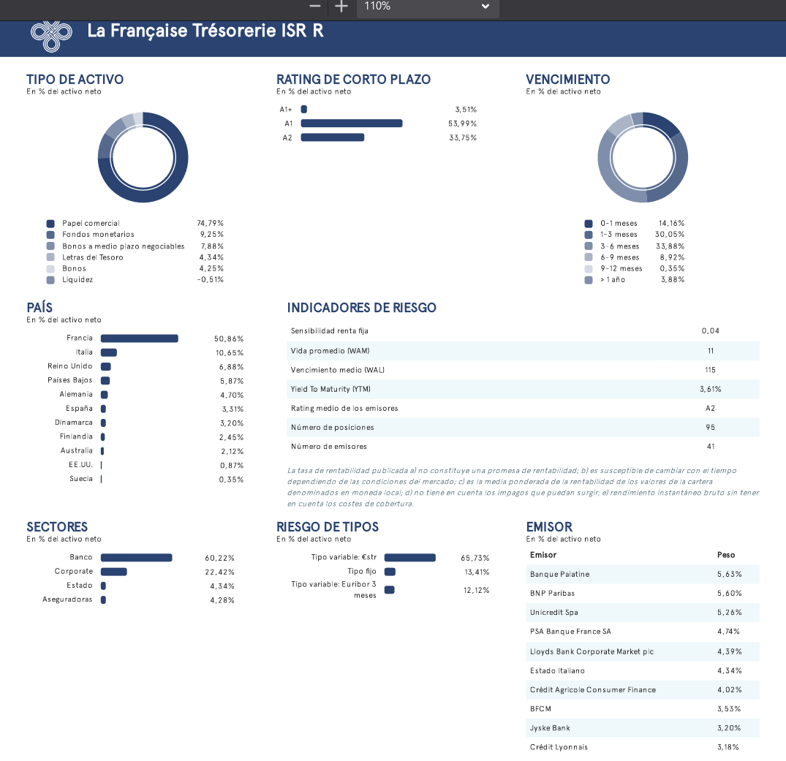Click the 1-3 meses label
The height and width of the screenshot is (761, 786).
point(619,235)
